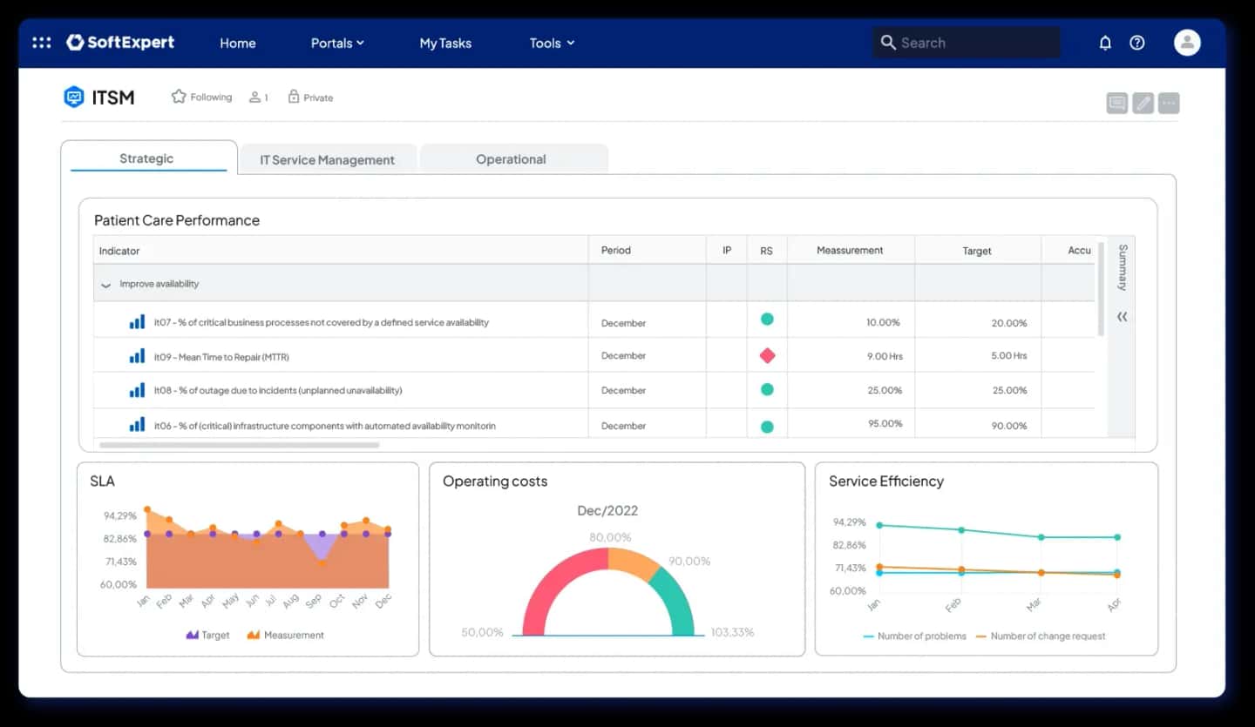Open the more options ellipsis icon
Viewport: 1255px width, 727px height.
point(1170,104)
